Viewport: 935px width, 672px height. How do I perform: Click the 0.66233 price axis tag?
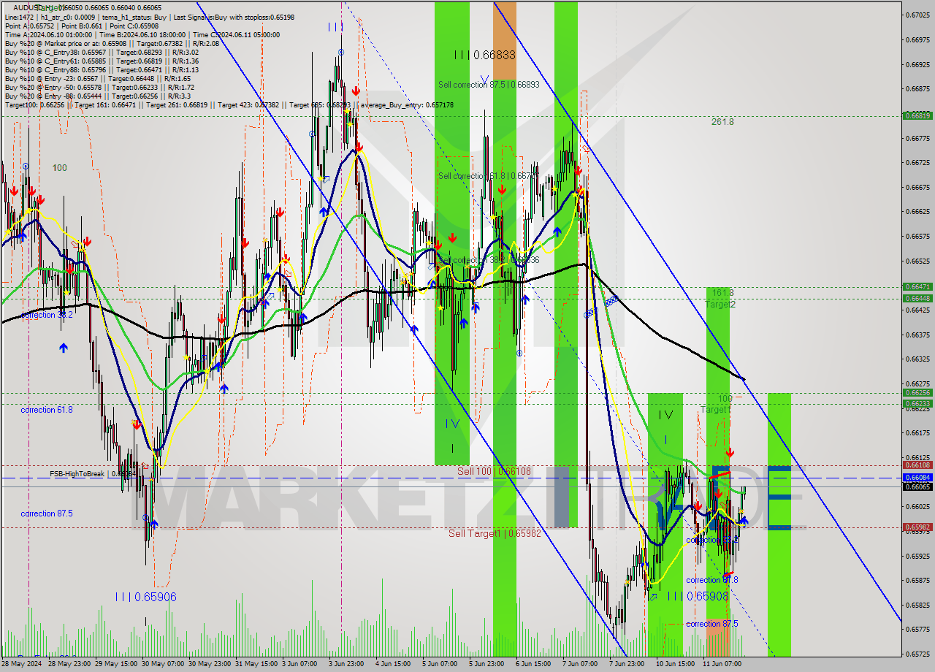[917, 403]
